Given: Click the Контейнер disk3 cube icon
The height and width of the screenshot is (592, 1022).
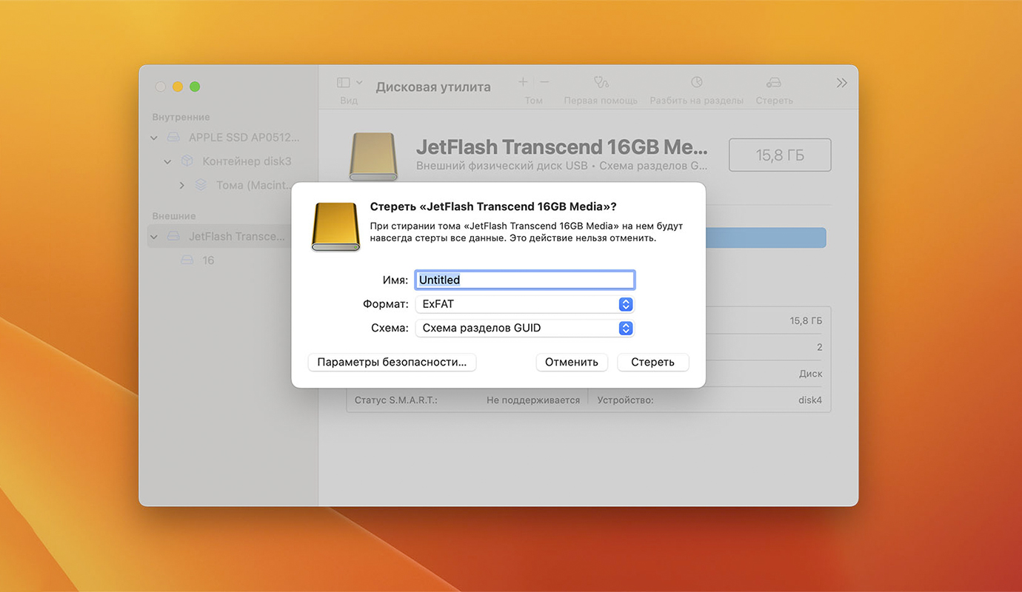Looking at the screenshot, I should point(187,161).
